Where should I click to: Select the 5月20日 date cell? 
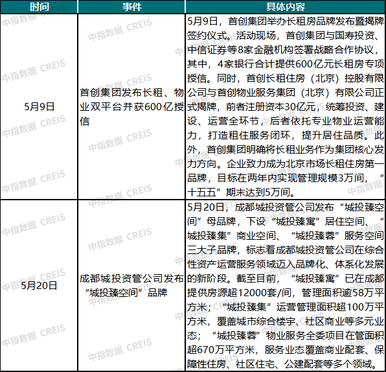click(39, 285)
